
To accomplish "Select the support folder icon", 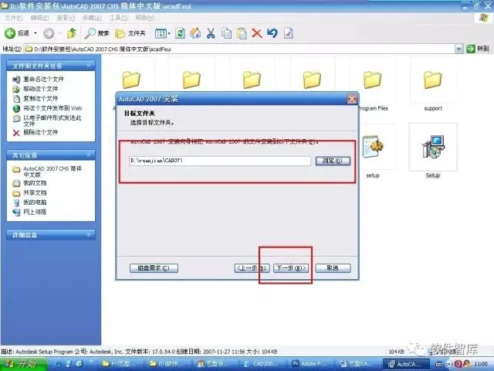I will 432,80.
